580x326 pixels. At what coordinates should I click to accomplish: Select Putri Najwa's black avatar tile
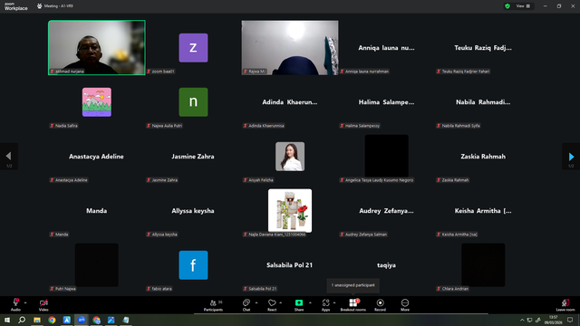click(x=97, y=265)
